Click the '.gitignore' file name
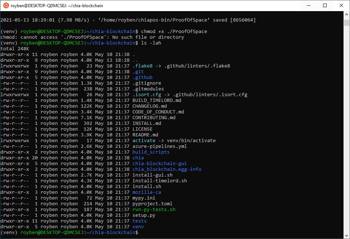 pos(147,83)
